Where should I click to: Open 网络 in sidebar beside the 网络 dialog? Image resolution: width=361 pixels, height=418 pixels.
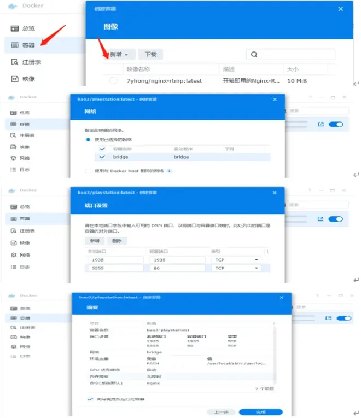(20, 158)
